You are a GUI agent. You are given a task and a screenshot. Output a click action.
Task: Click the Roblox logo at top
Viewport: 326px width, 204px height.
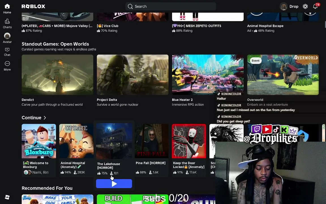[x=33, y=7]
